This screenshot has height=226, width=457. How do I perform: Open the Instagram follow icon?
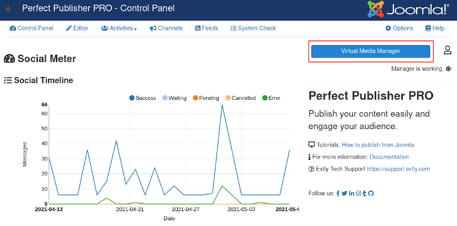point(358,193)
